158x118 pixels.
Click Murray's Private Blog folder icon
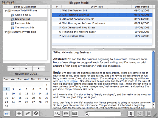9,32
